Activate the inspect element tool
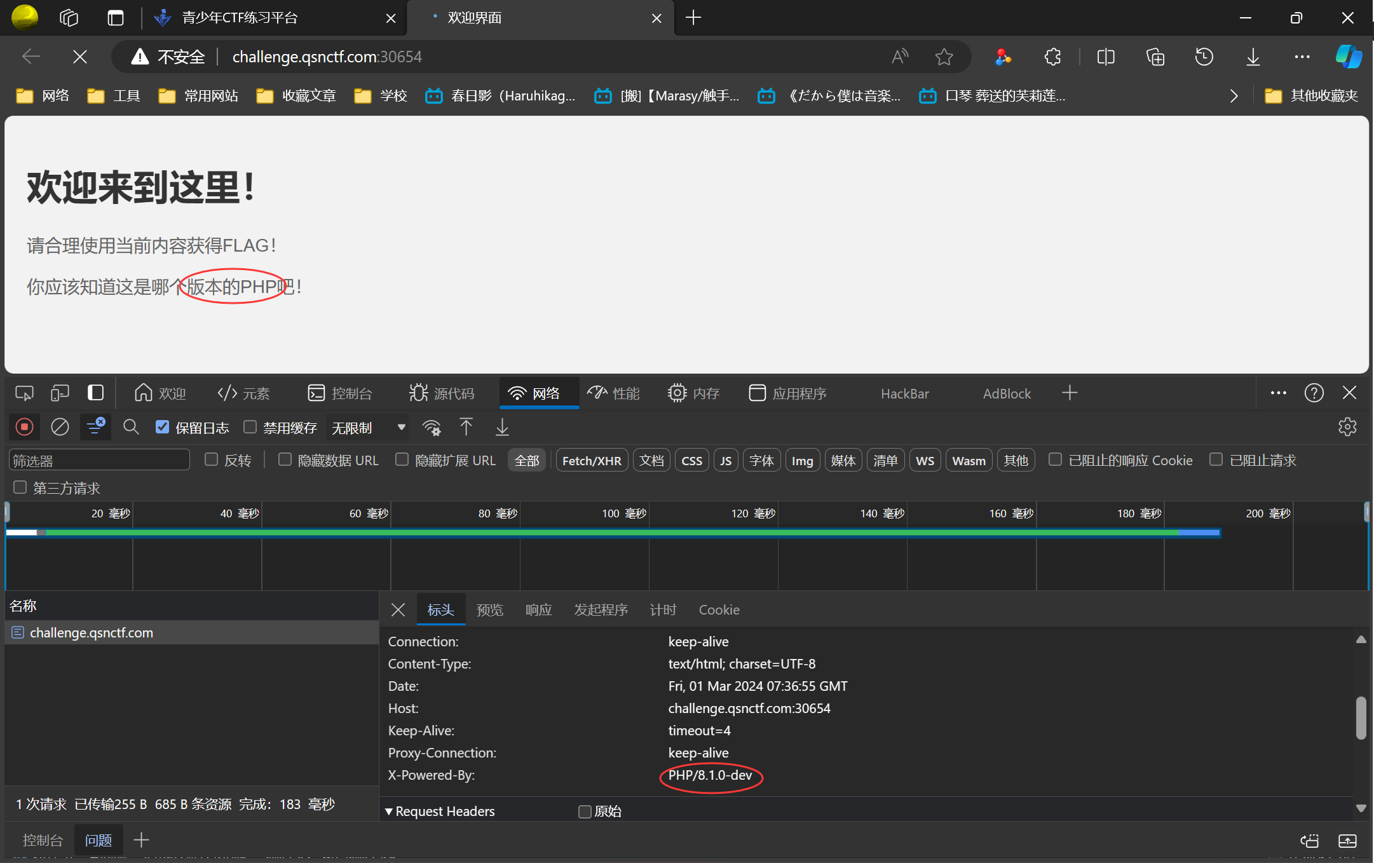 click(x=24, y=393)
